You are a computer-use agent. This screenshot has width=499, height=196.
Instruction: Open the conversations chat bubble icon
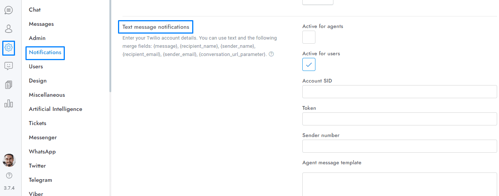tap(8, 10)
